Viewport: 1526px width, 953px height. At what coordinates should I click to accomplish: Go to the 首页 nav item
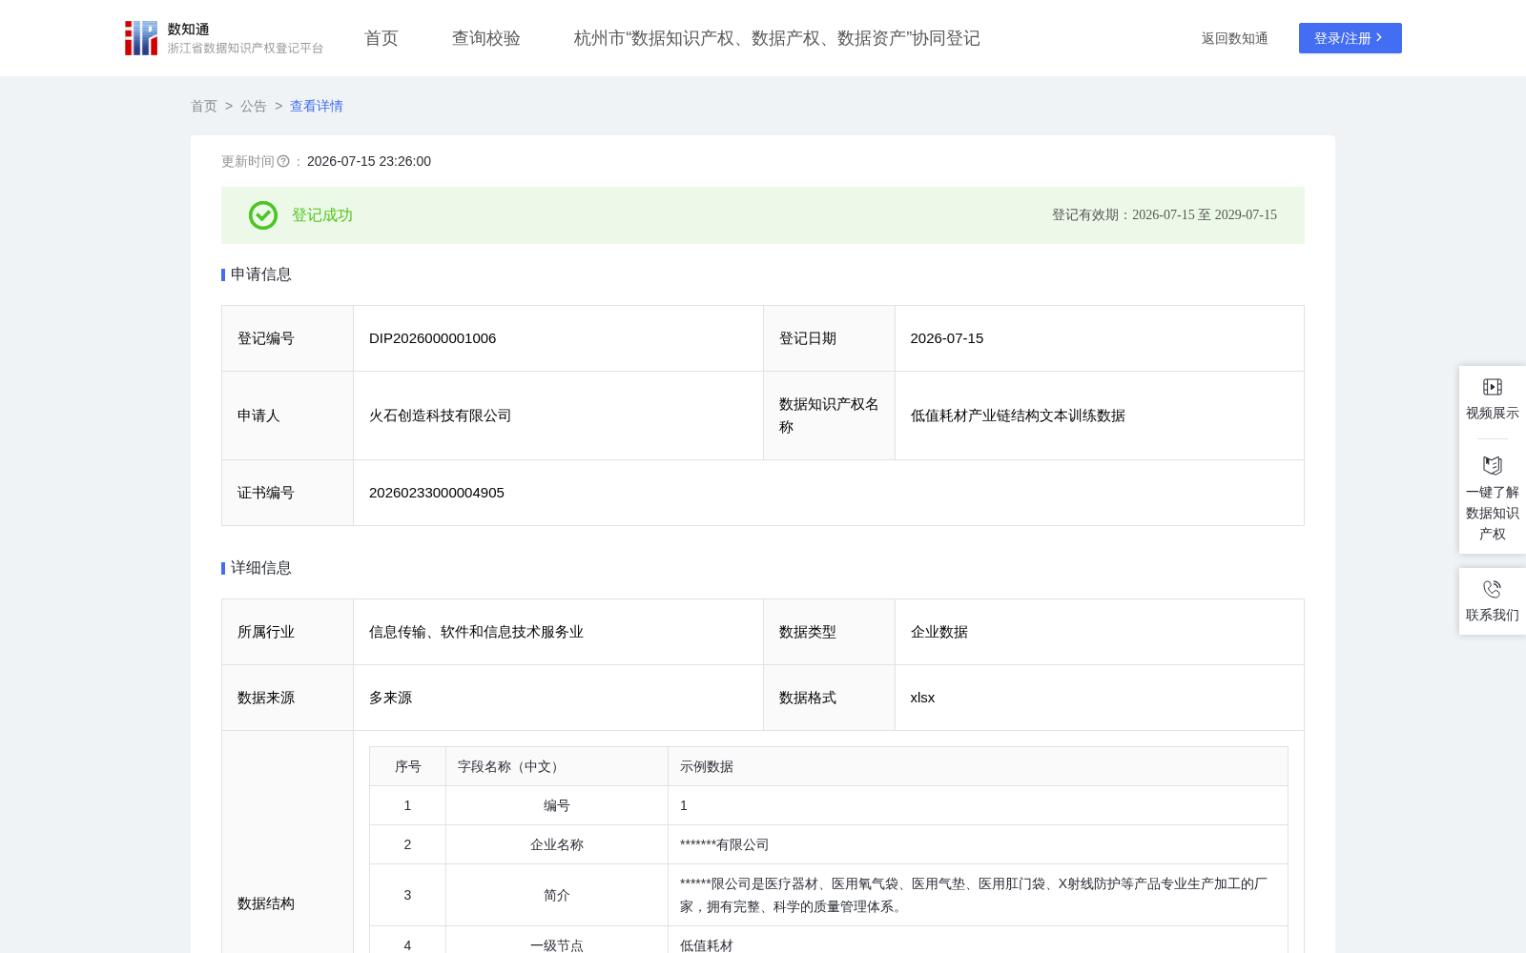[381, 38]
